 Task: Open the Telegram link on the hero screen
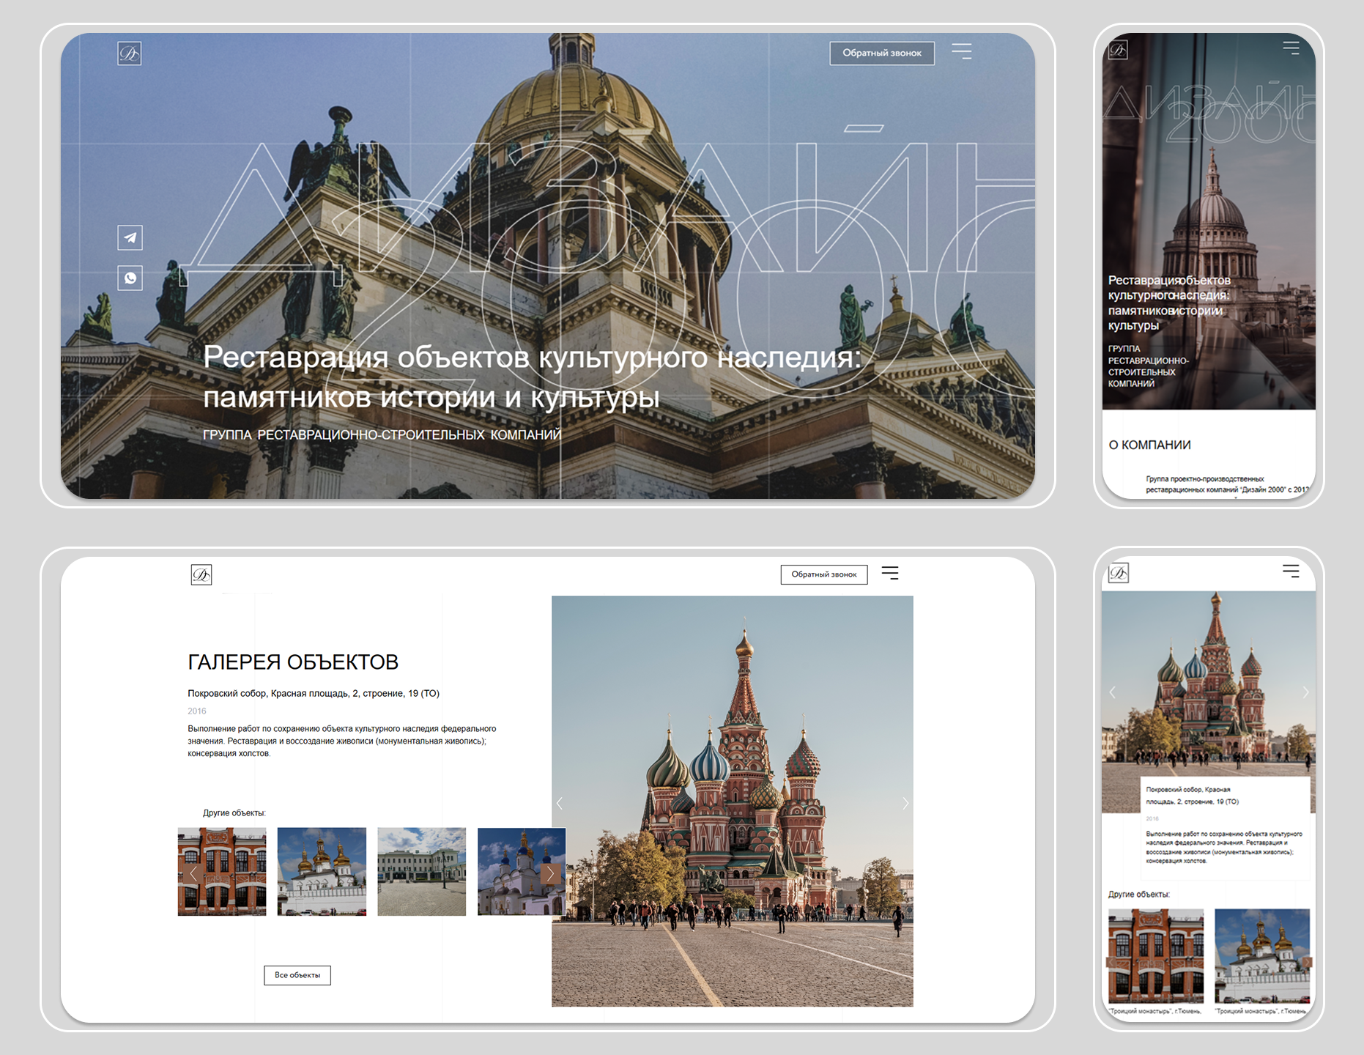[x=130, y=237]
